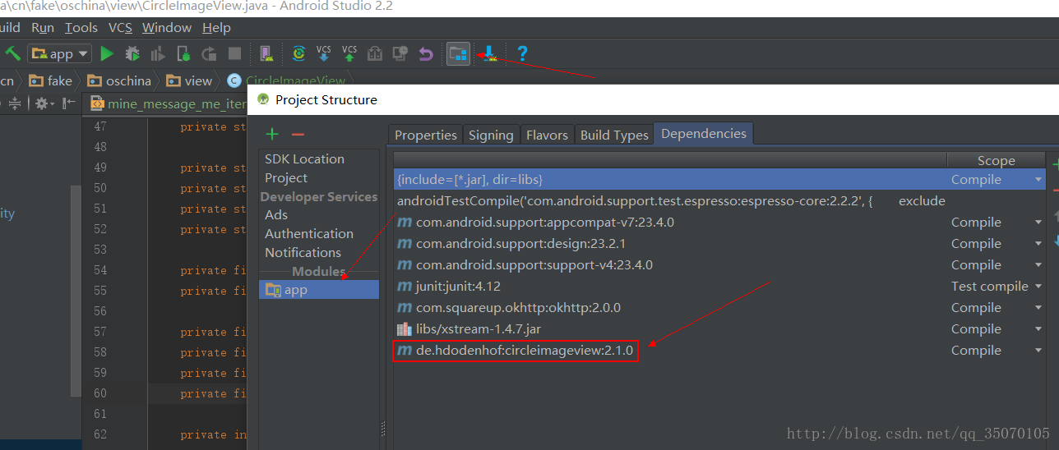Click the Run with Coverage icon
Viewport: 1059px width, 450px height.
[x=157, y=54]
